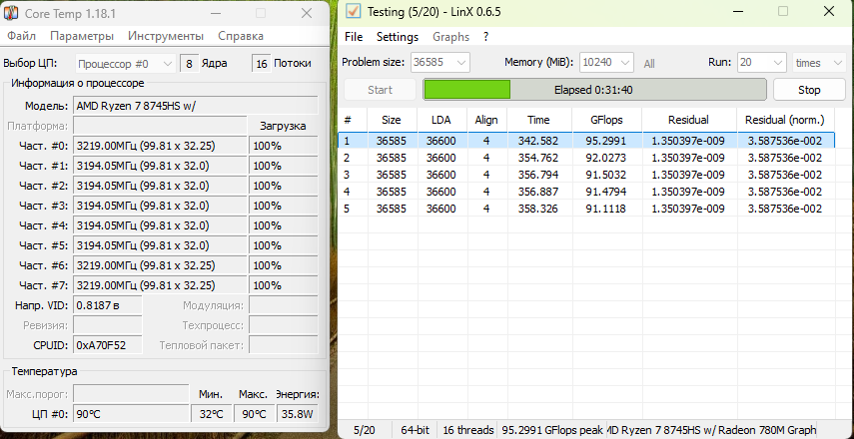Click the Core Temp app icon in title bar
This screenshot has height=439, width=854.
[x=10, y=13]
